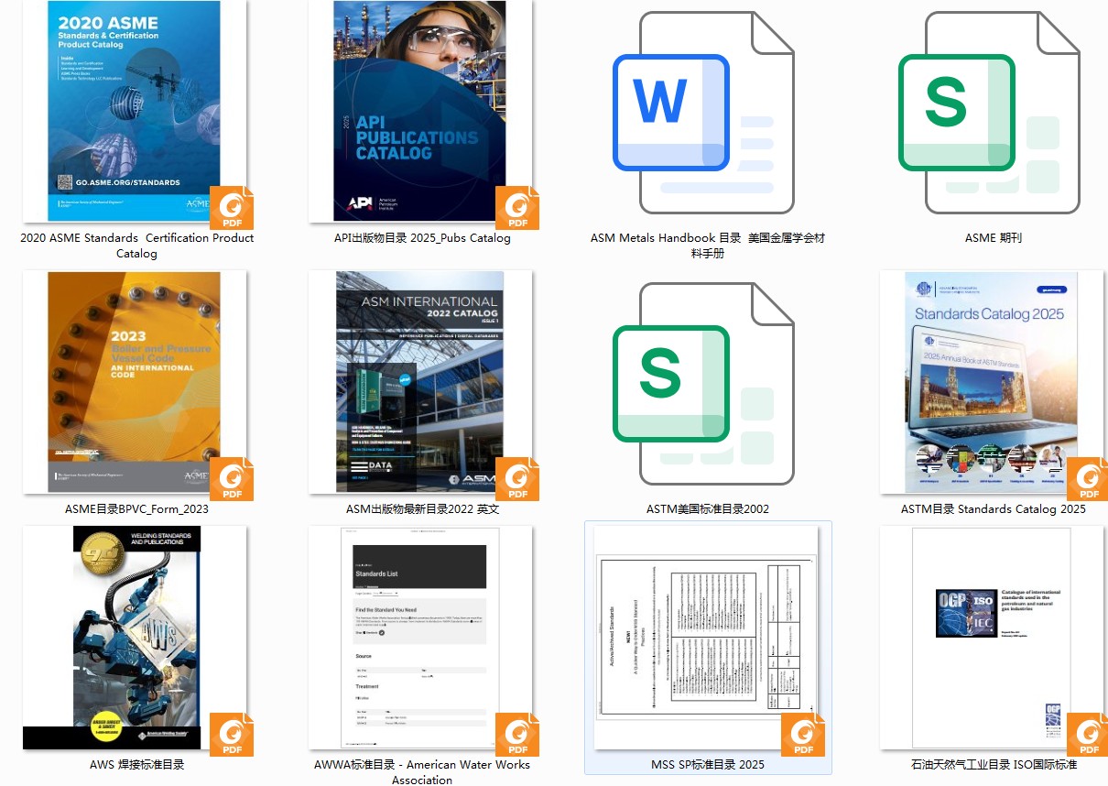
Task: Click file name 'ASM出版物最新目录2022 英文'
Action: (422, 509)
